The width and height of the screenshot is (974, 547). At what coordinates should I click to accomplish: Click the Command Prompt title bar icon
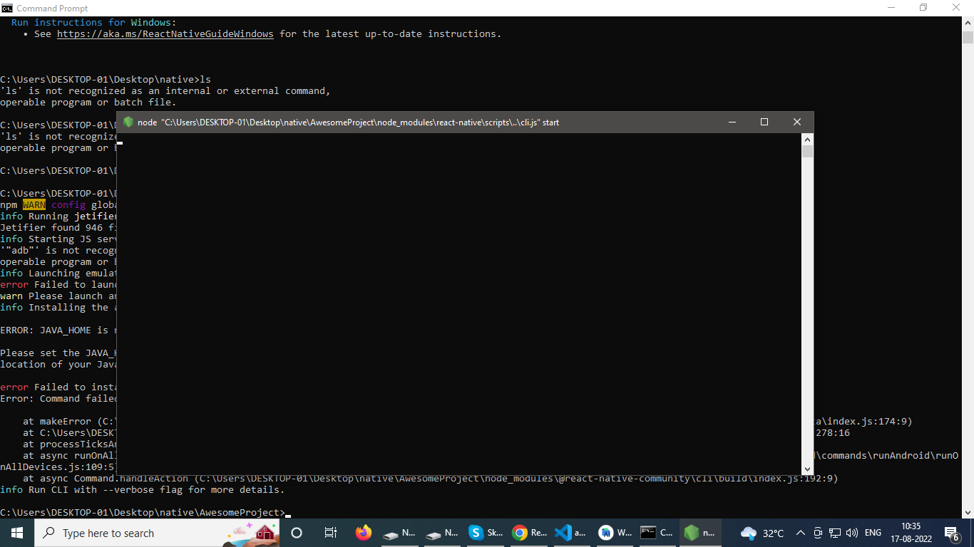7,8
